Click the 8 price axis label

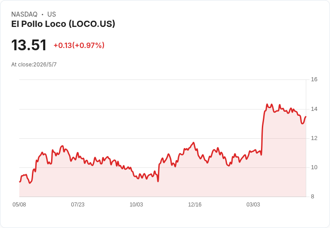313,197
